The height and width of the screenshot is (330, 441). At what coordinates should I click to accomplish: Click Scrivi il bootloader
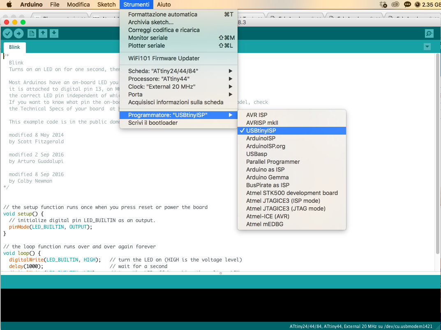tap(179, 123)
